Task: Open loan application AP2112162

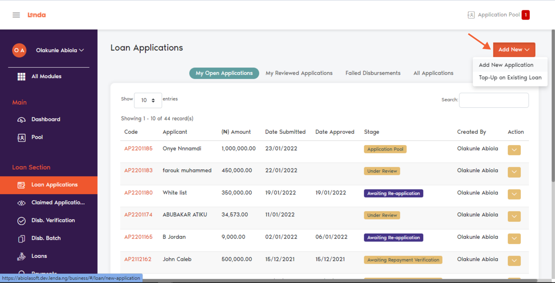Action: point(138,259)
